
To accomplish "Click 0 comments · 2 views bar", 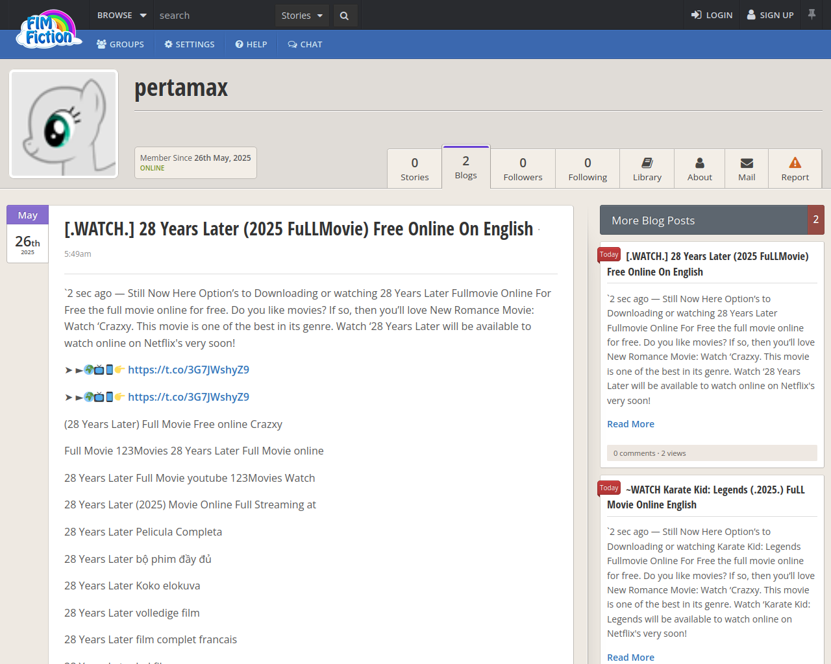I will 712,453.
